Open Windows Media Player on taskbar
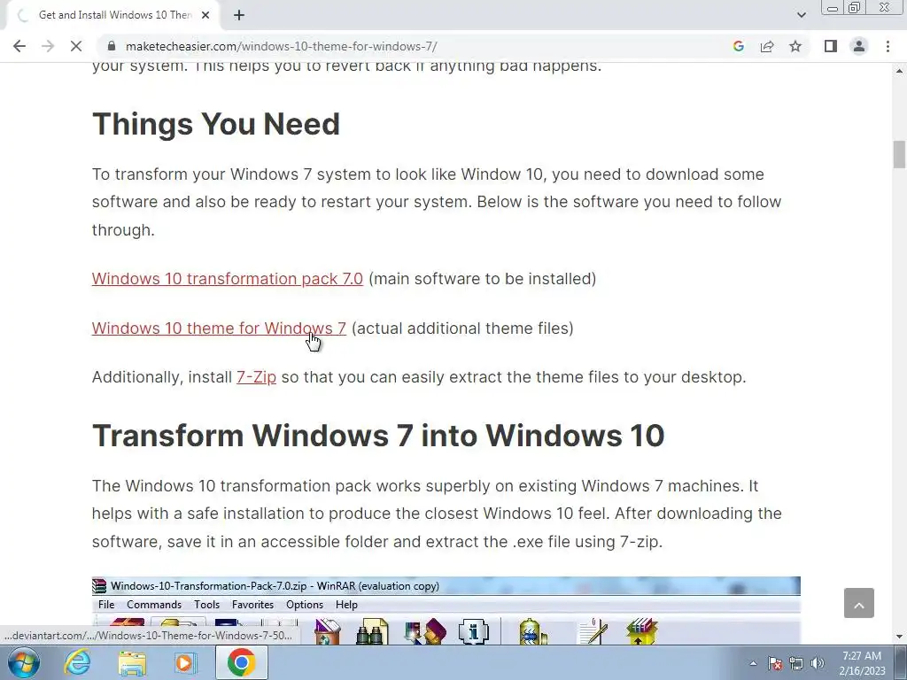Image resolution: width=907 pixels, height=680 pixels. click(185, 662)
